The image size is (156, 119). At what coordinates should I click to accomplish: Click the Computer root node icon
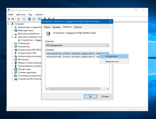tap(12, 24)
